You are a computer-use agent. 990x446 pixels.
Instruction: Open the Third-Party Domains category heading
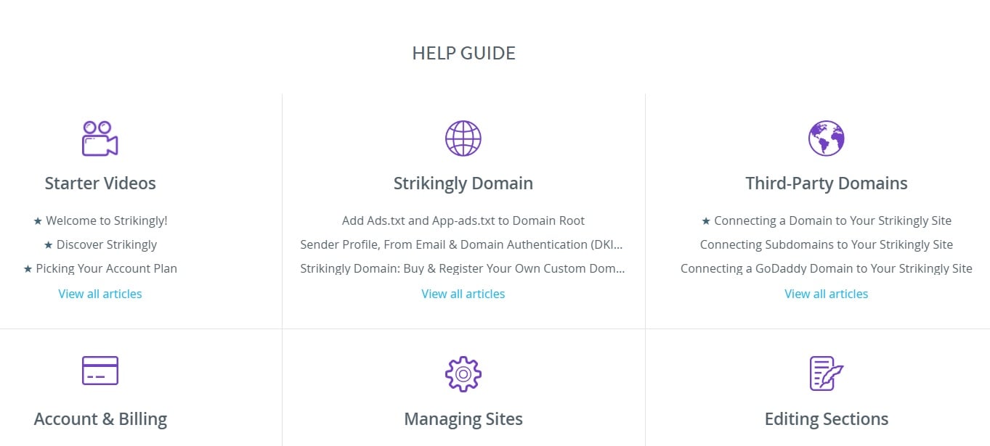pos(827,183)
